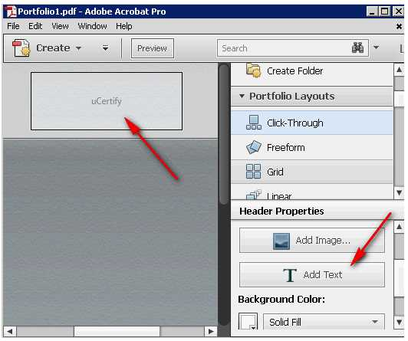The image size is (408, 341).
Task: Select the Click-Through layout icon
Action: coord(253,123)
